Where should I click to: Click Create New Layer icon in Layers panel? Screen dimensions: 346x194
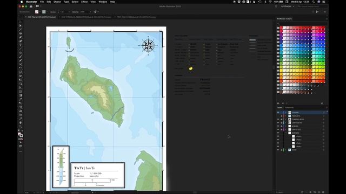tap(319, 192)
